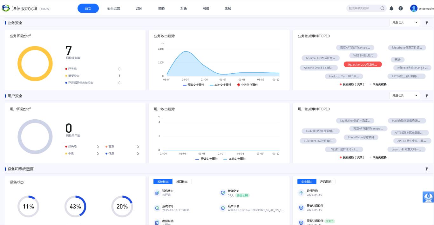This screenshot has height=225, width=434.
Task: Open the notification bell icon
Action: [x=391, y=8]
